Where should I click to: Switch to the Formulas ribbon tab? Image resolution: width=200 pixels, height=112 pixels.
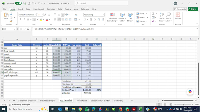(x=51, y=9)
